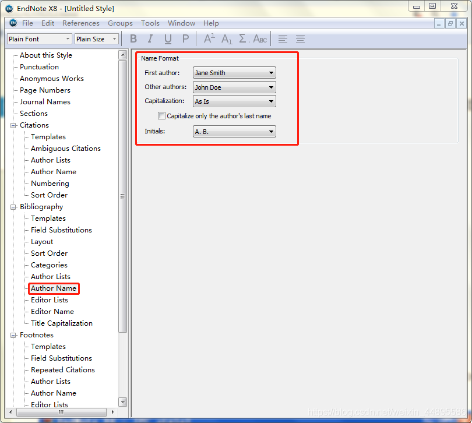Apply Small Caps formatting icon
Viewport: 472px width, 423px height.
(260, 39)
